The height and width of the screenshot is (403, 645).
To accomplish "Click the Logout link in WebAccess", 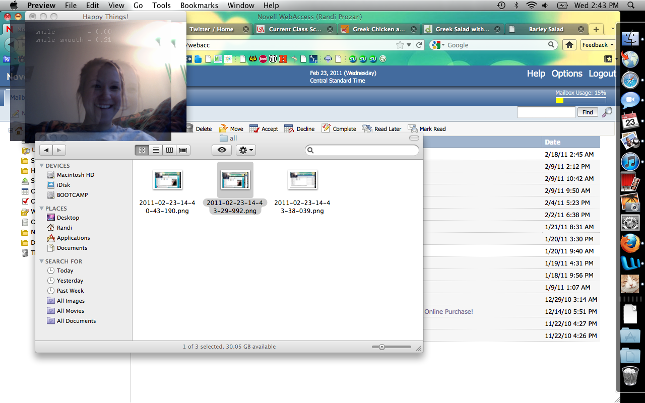I will point(602,74).
